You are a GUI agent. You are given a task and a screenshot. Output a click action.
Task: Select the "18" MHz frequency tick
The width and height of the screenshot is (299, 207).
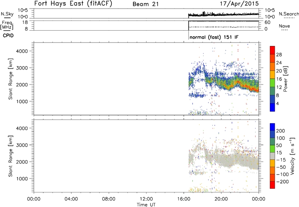pyautogui.click(x=25, y=22)
